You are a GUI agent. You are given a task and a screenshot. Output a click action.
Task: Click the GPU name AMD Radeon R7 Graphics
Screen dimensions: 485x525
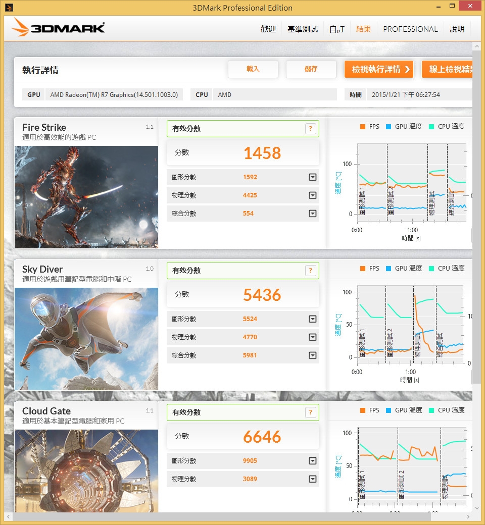pos(114,95)
